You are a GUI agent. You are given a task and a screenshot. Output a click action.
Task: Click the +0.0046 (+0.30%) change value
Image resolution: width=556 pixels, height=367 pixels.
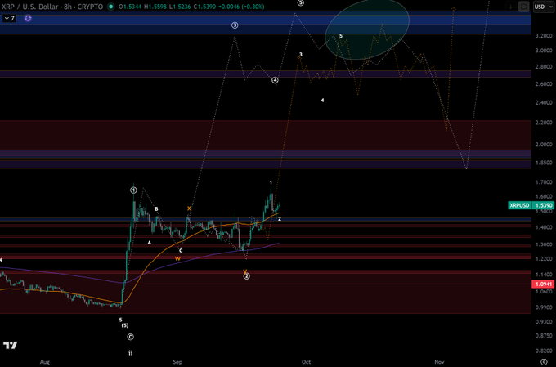(240, 7)
